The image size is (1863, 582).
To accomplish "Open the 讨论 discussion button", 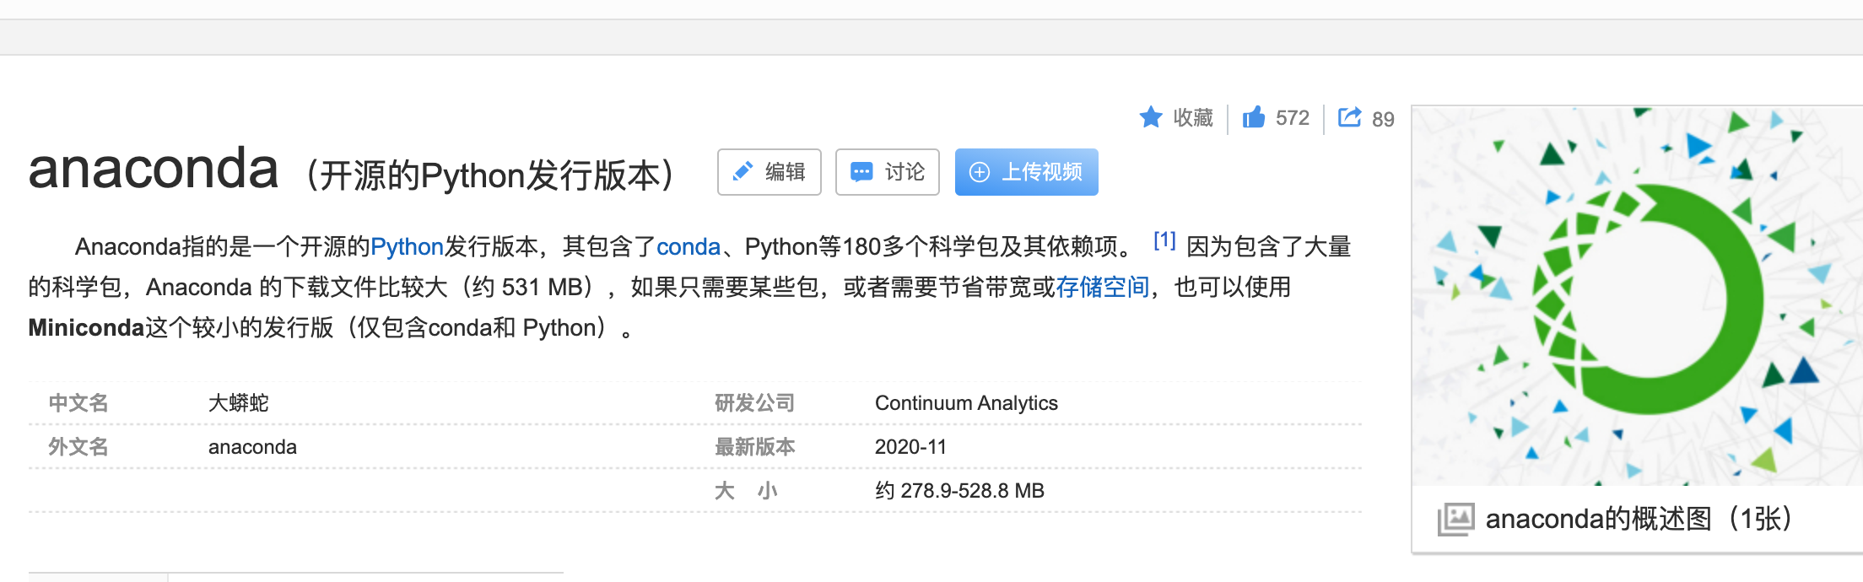I will [x=887, y=171].
